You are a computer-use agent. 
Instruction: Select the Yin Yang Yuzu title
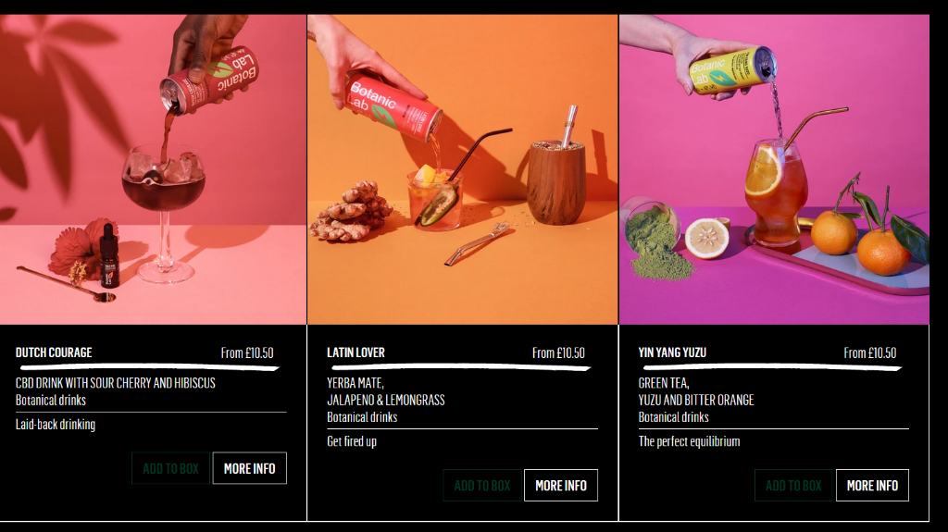pyautogui.click(x=672, y=353)
